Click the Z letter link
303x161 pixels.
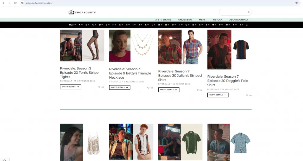coord(247,25)
